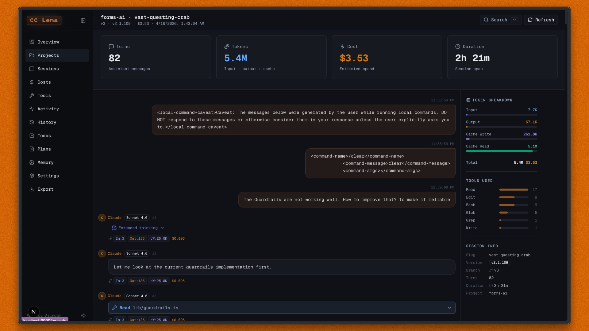Click the Token Breakdown gear icon
This screenshot has height=331, width=589.
coord(468,100)
